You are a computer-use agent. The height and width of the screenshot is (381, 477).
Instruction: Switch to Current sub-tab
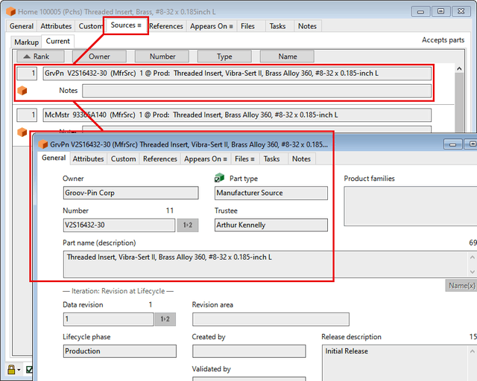point(58,42)
